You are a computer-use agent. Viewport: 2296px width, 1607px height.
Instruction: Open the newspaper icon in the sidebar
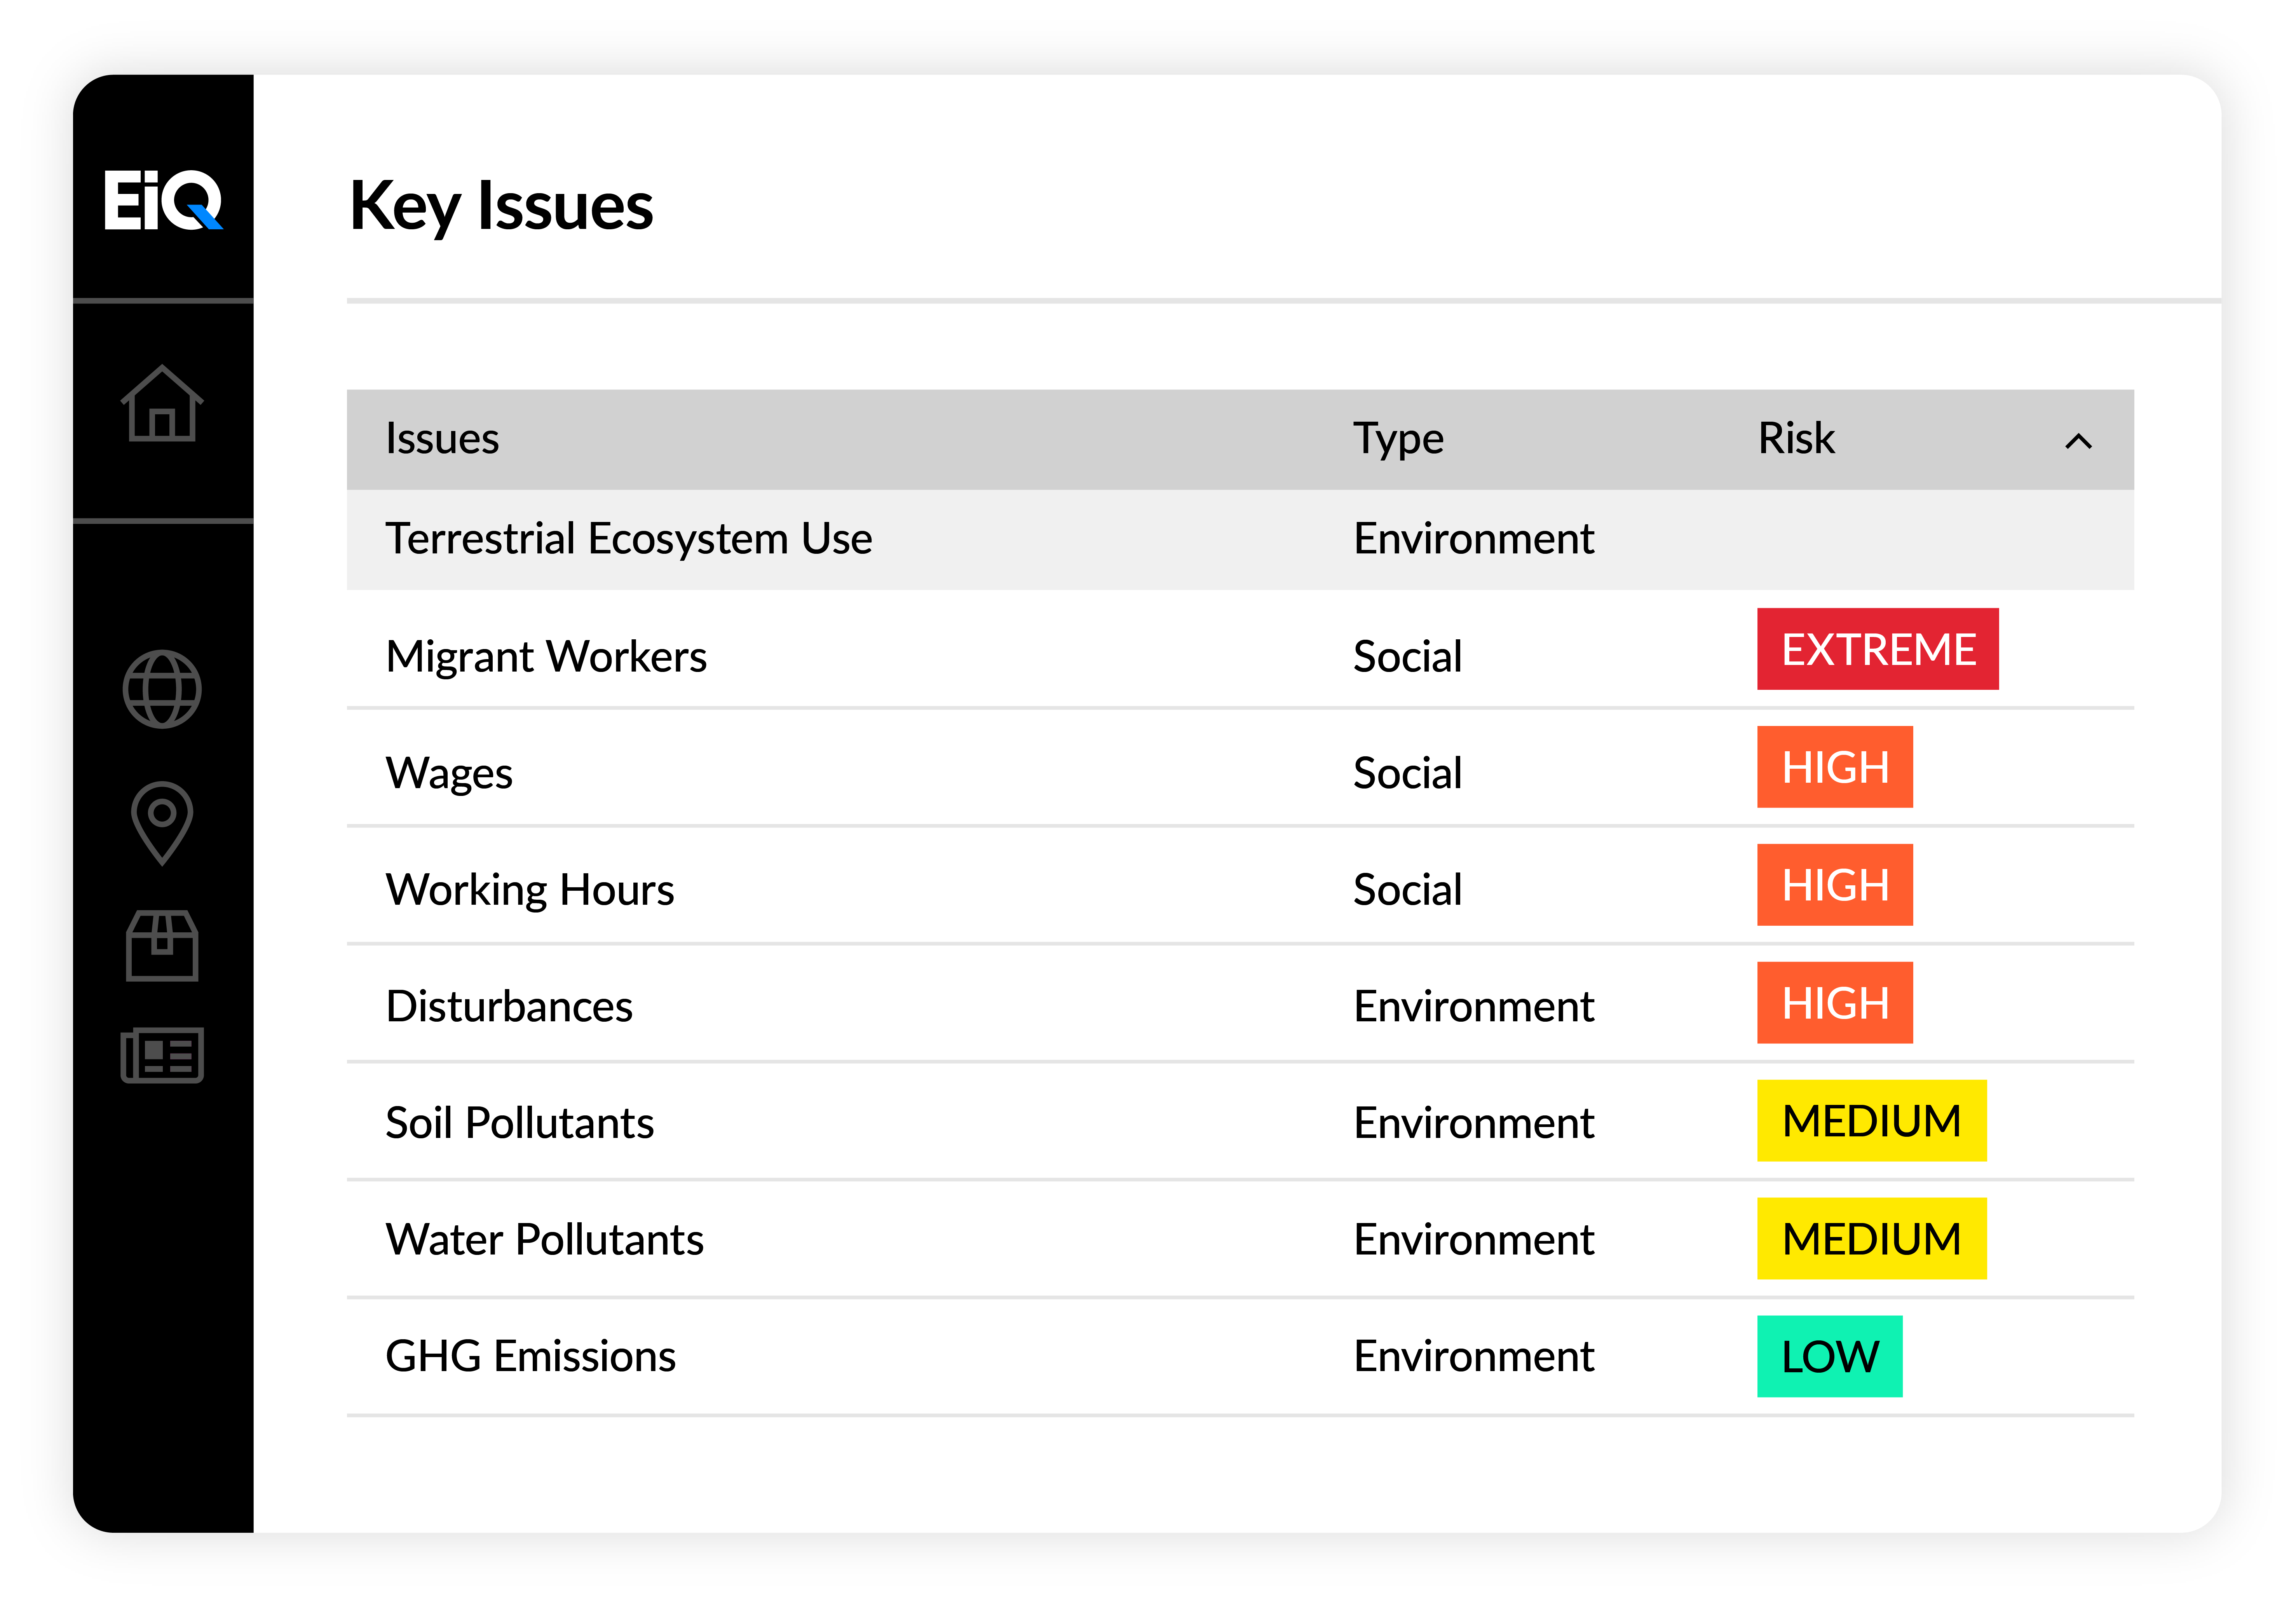pyautogui.click(x=162, y=1055)
